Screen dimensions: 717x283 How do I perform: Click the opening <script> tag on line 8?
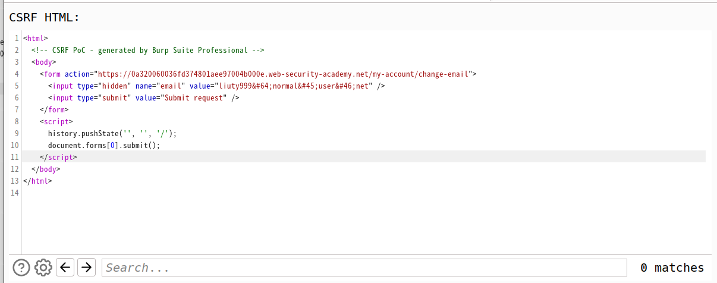56,122
